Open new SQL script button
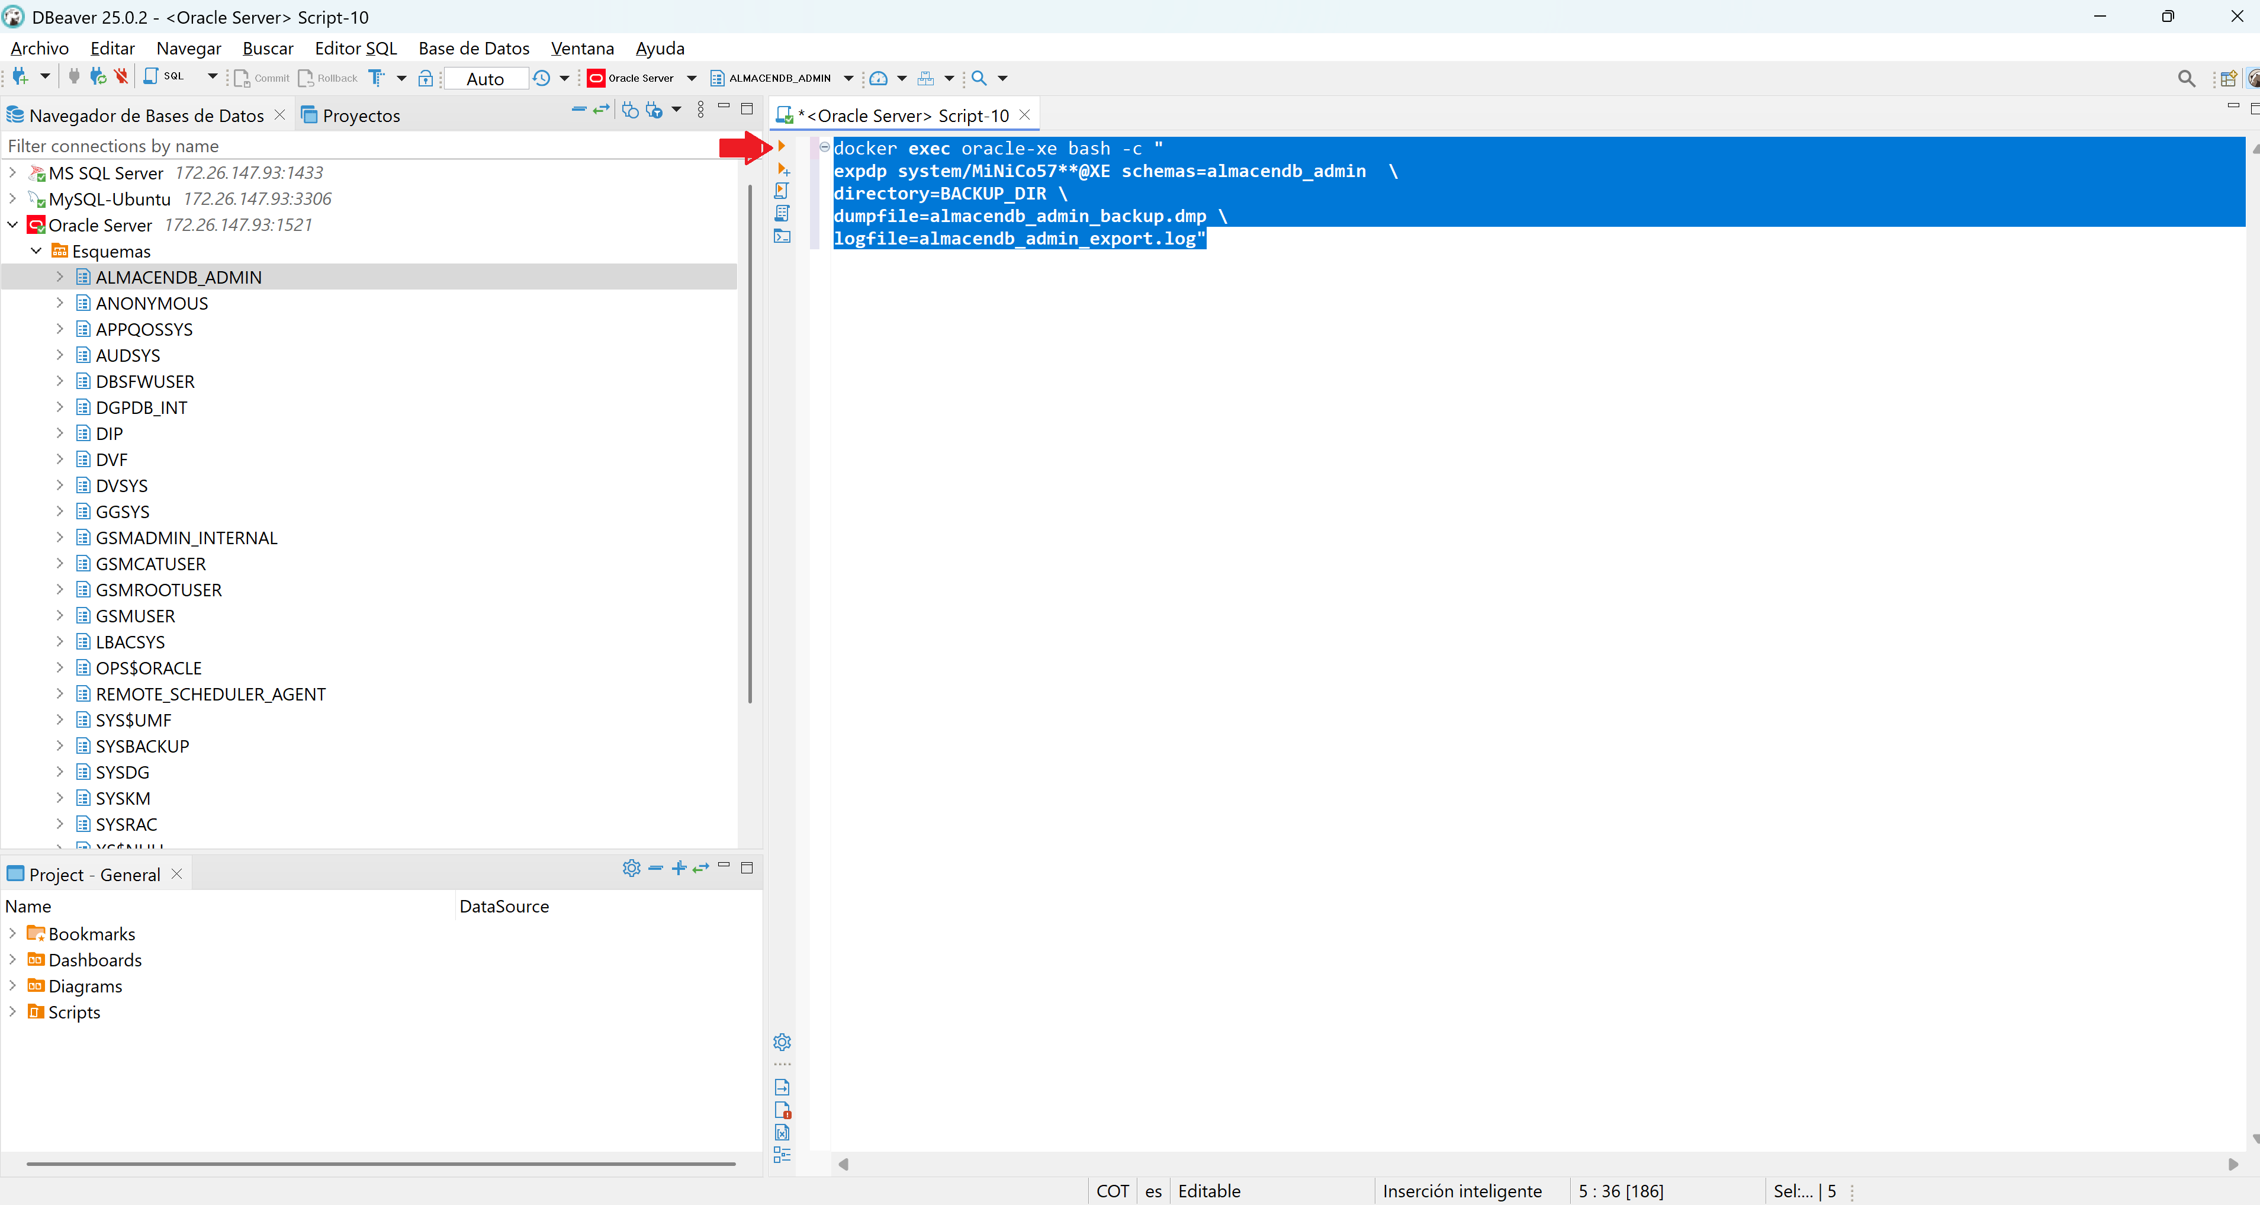This screenshot has height=1205, width=2260. coord(164,77)
